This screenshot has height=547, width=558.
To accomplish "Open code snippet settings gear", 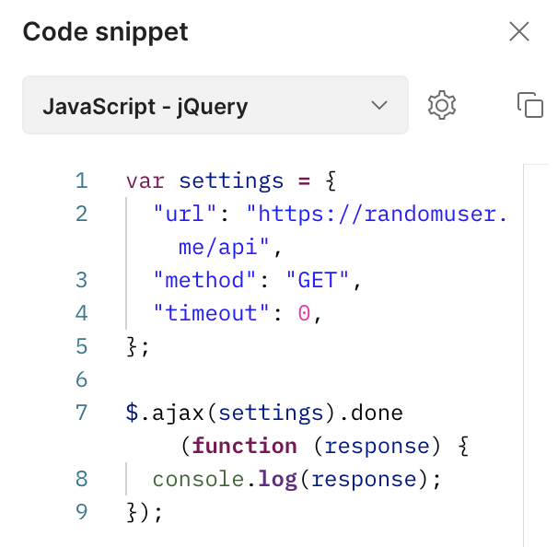I will pos(442,105).
